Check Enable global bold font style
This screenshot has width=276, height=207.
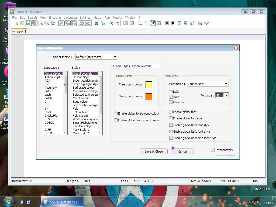pos(171,125)
